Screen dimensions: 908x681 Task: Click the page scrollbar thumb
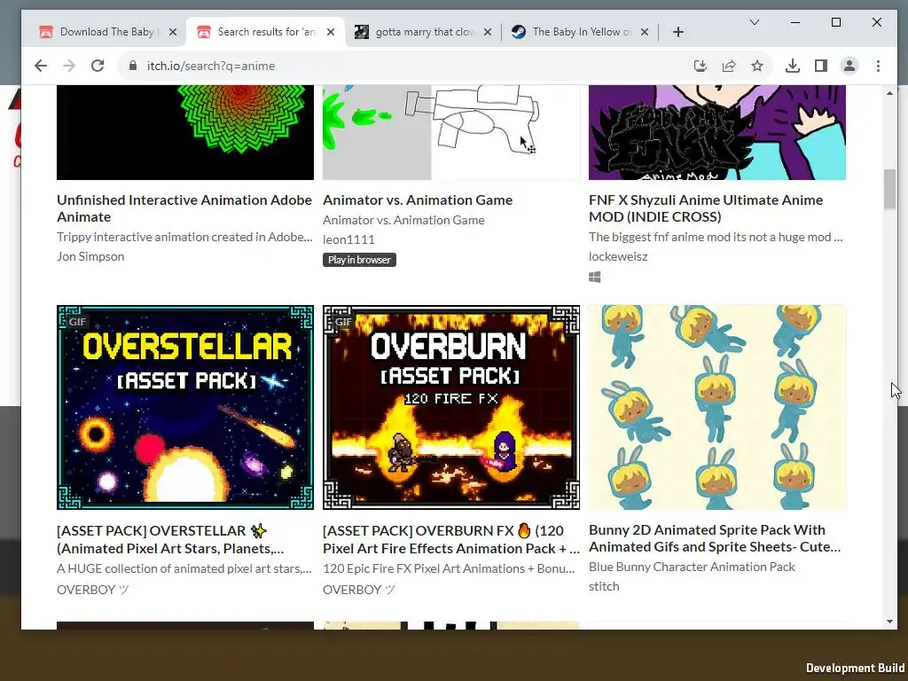coord(889,190)
